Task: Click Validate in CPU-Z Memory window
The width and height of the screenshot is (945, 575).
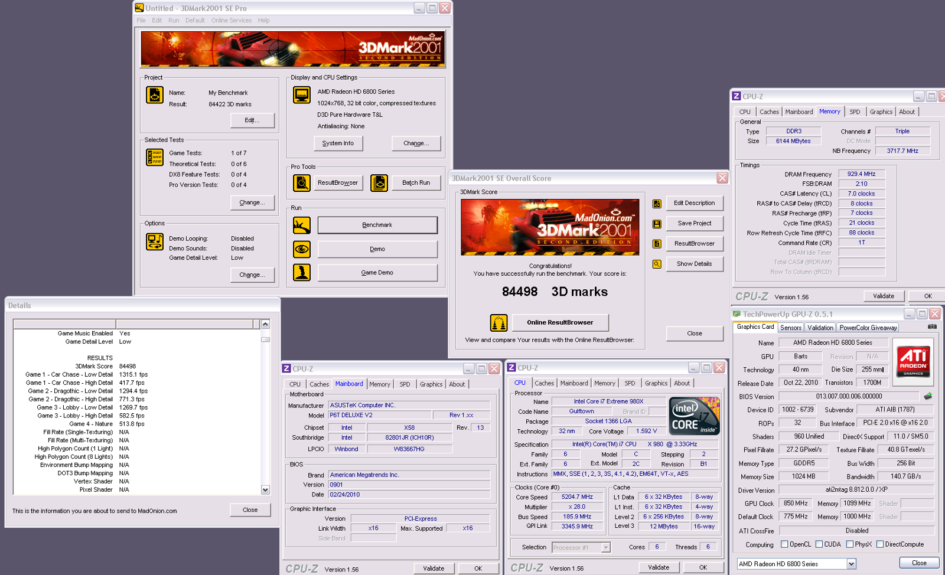Action: coord(884,296)
